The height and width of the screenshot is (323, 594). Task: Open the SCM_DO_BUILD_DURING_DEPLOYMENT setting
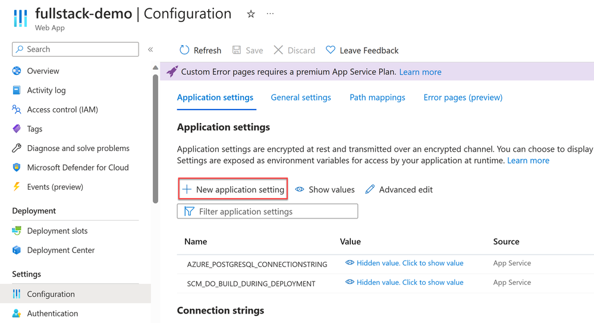pyautogui.click(x=251, y=284)
